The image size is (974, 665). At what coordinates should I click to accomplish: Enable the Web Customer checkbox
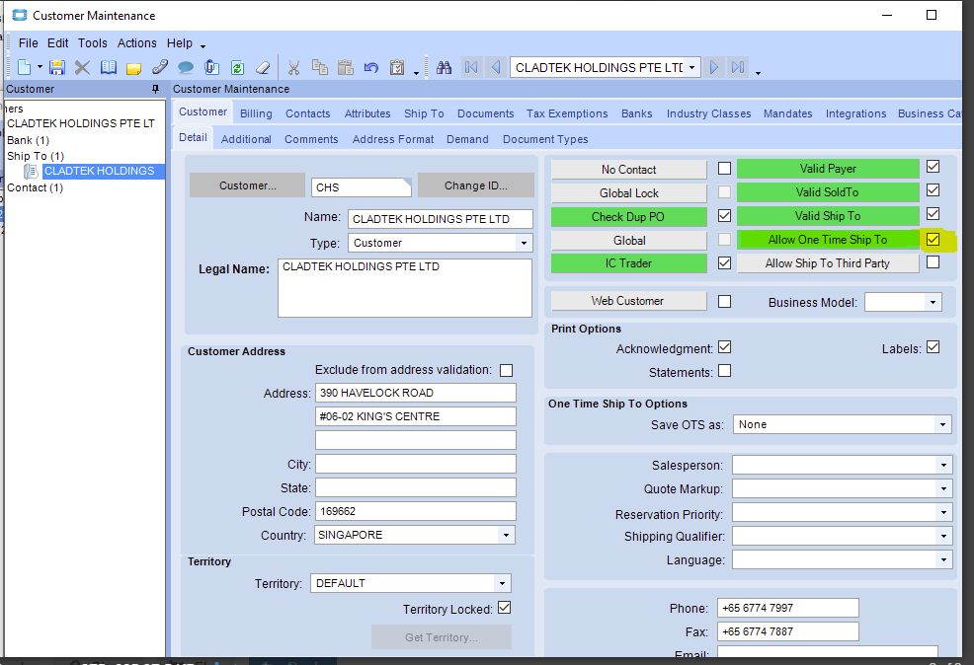pos(724,302)
